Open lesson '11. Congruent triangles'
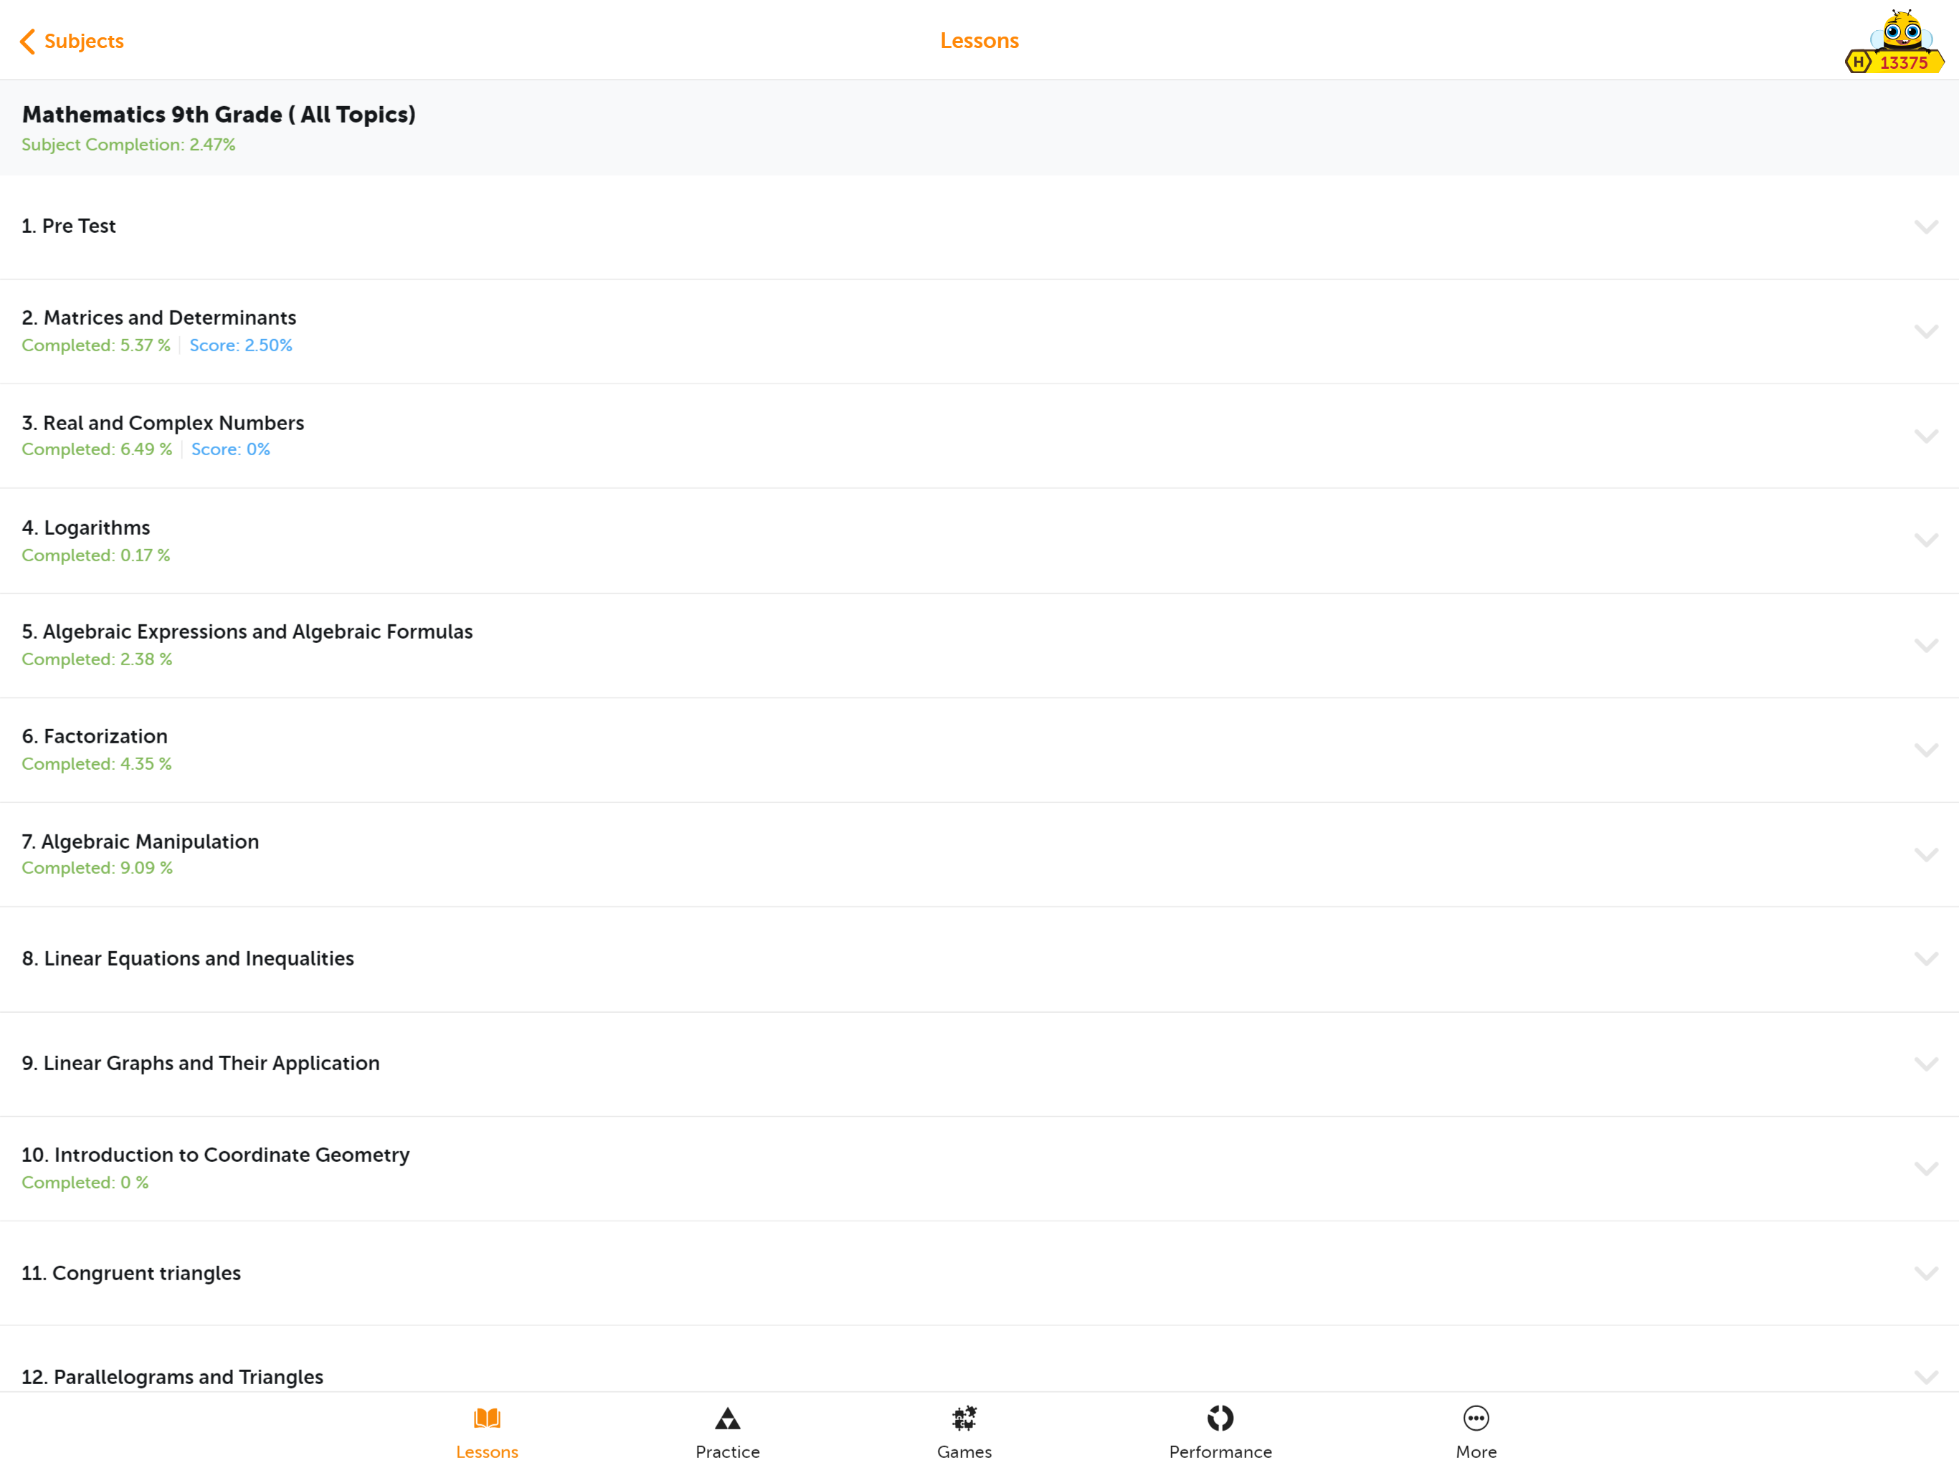This screenshot has width=1959, height=1468. (x=979, y=1273)
